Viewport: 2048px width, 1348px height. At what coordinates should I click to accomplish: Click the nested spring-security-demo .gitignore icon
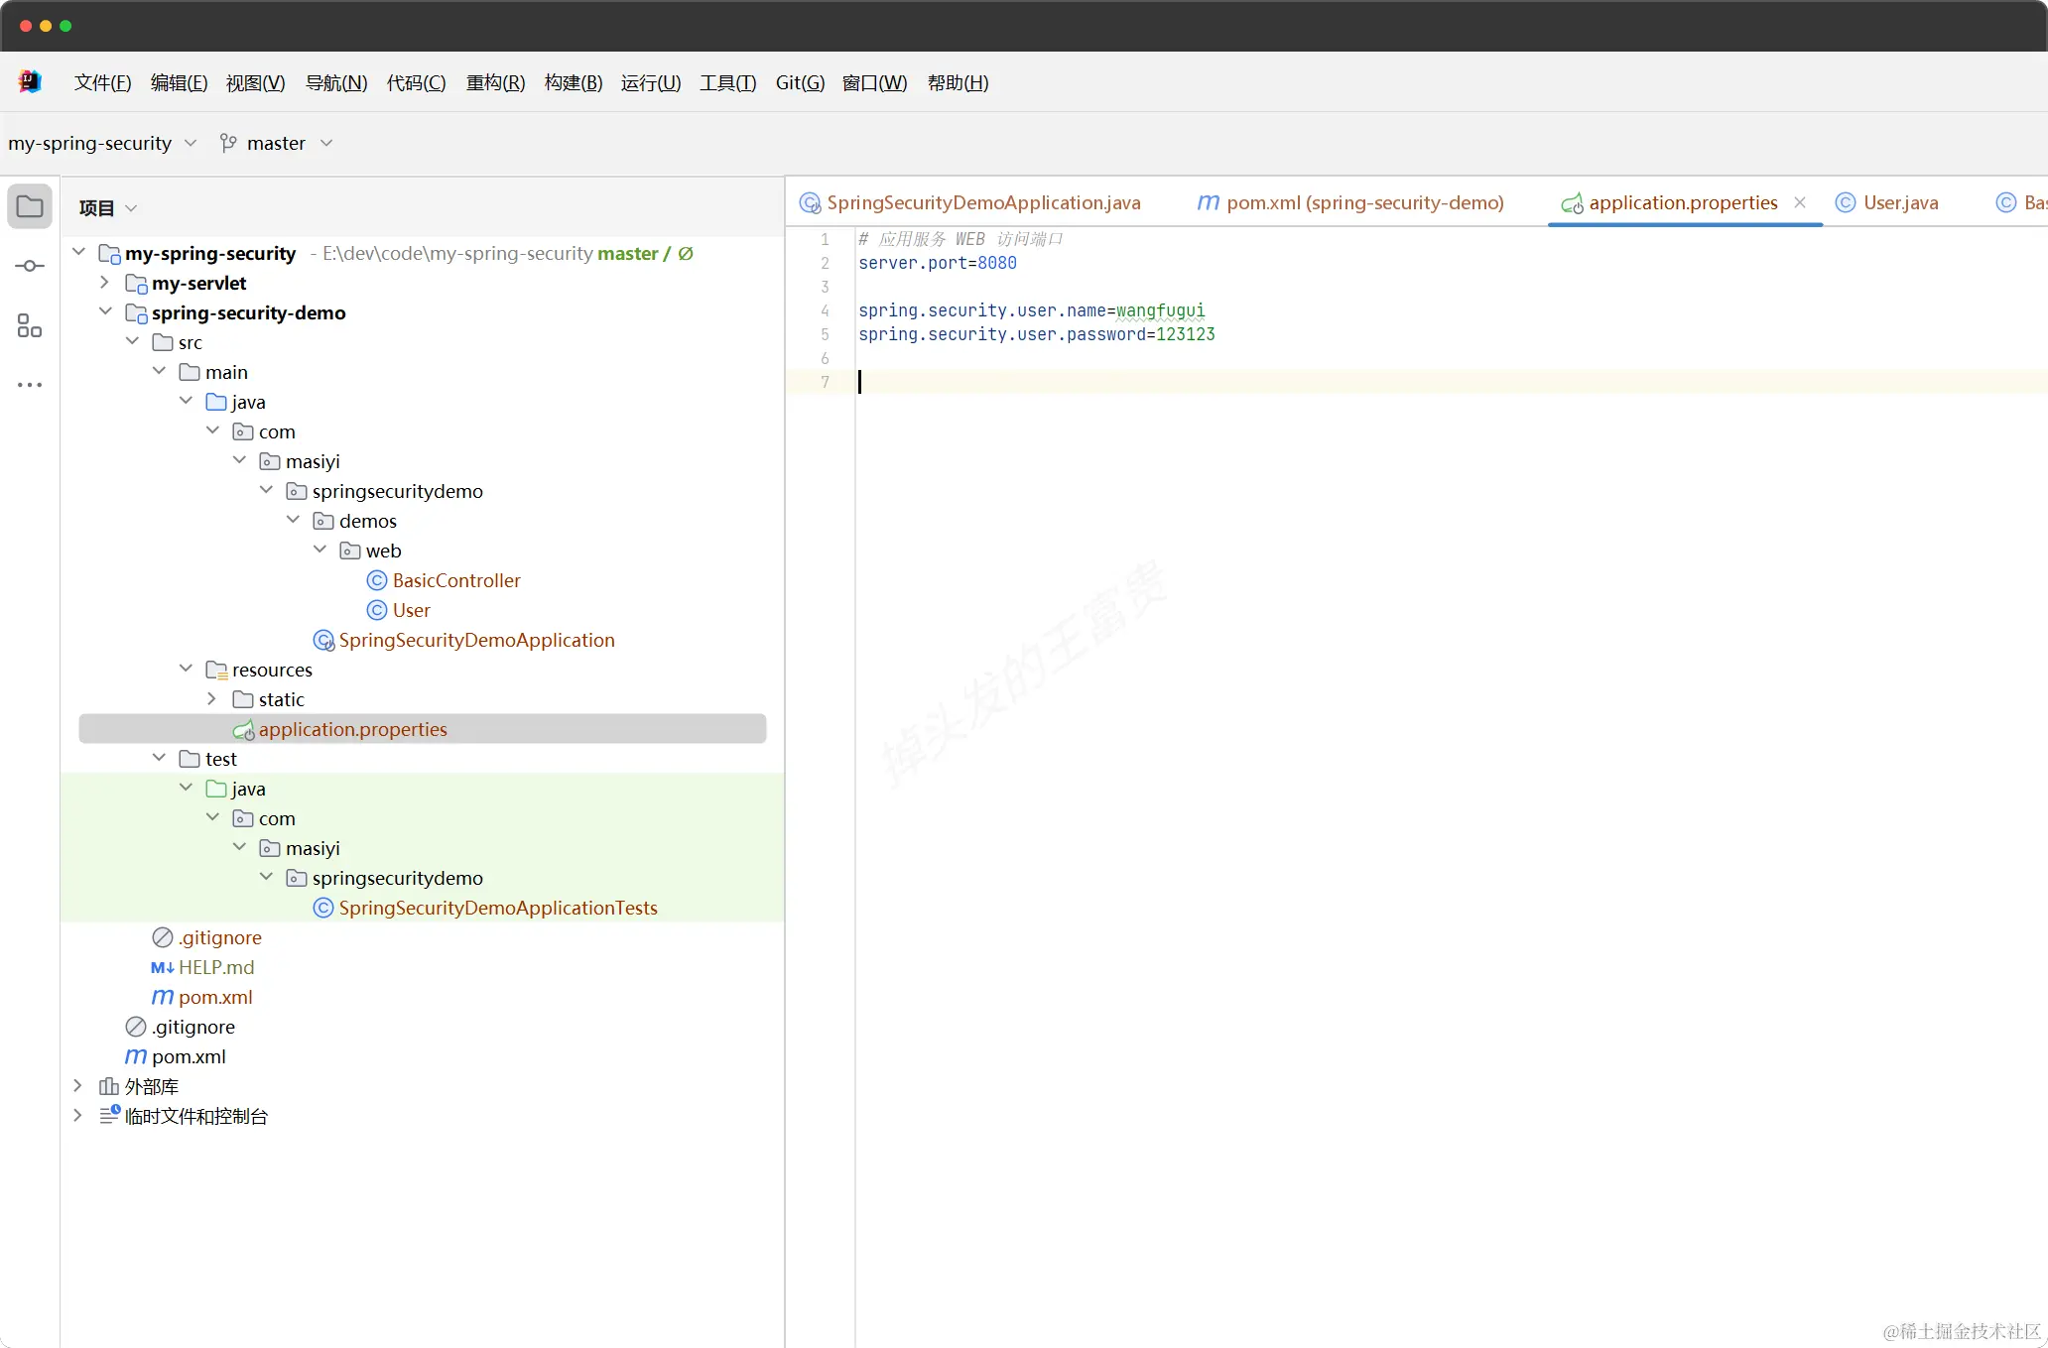pyautogui.click(x=163, y=937)
